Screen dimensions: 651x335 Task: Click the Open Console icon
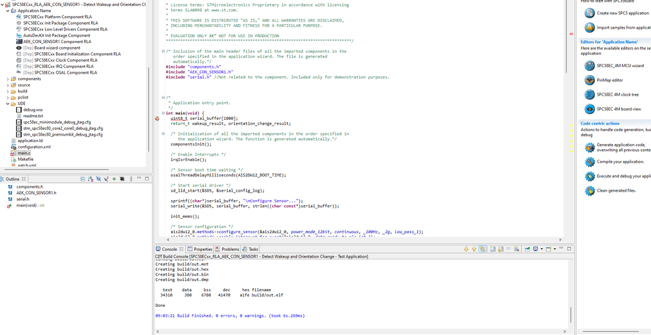[x=549, y=249]
